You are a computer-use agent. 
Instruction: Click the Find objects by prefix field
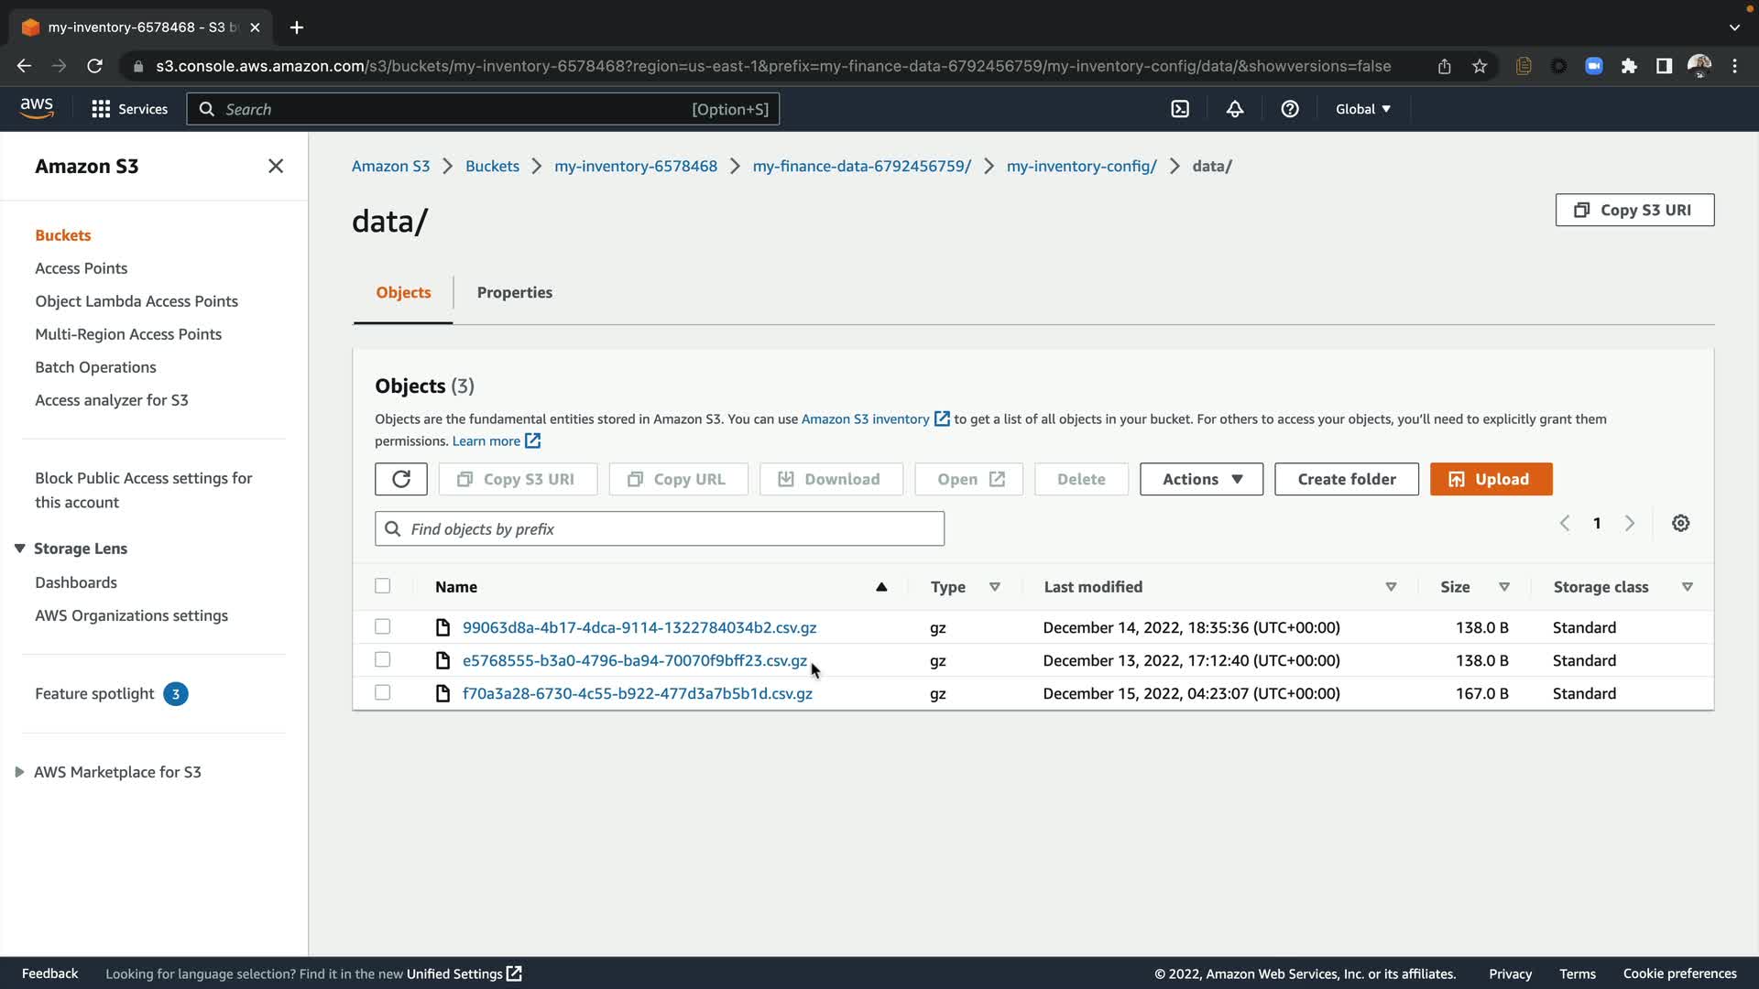coord(660,528)
